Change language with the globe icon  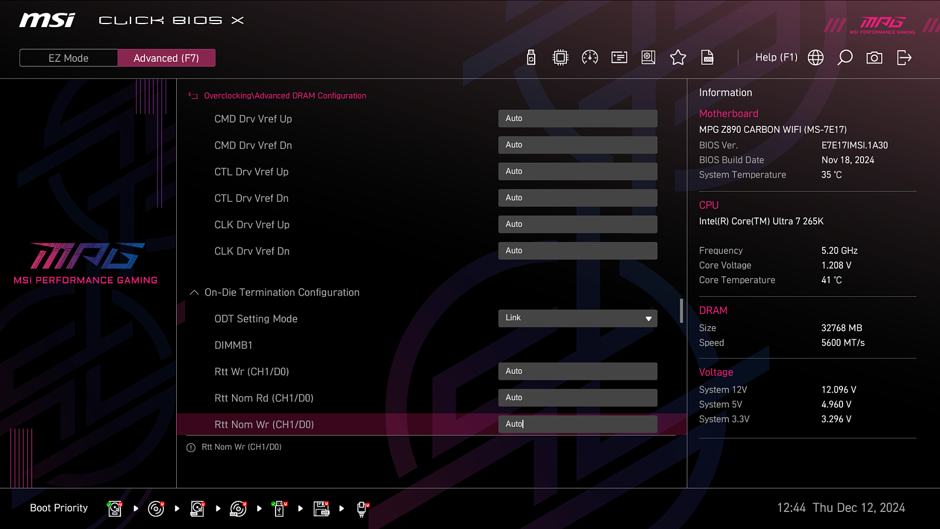pyautogui.click(x=815, y=58)
